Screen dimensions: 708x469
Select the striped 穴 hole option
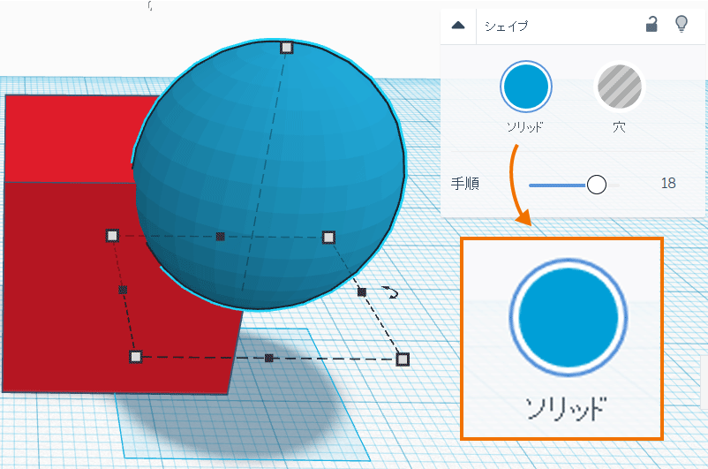pyautogui.click(x=620, y=87)
